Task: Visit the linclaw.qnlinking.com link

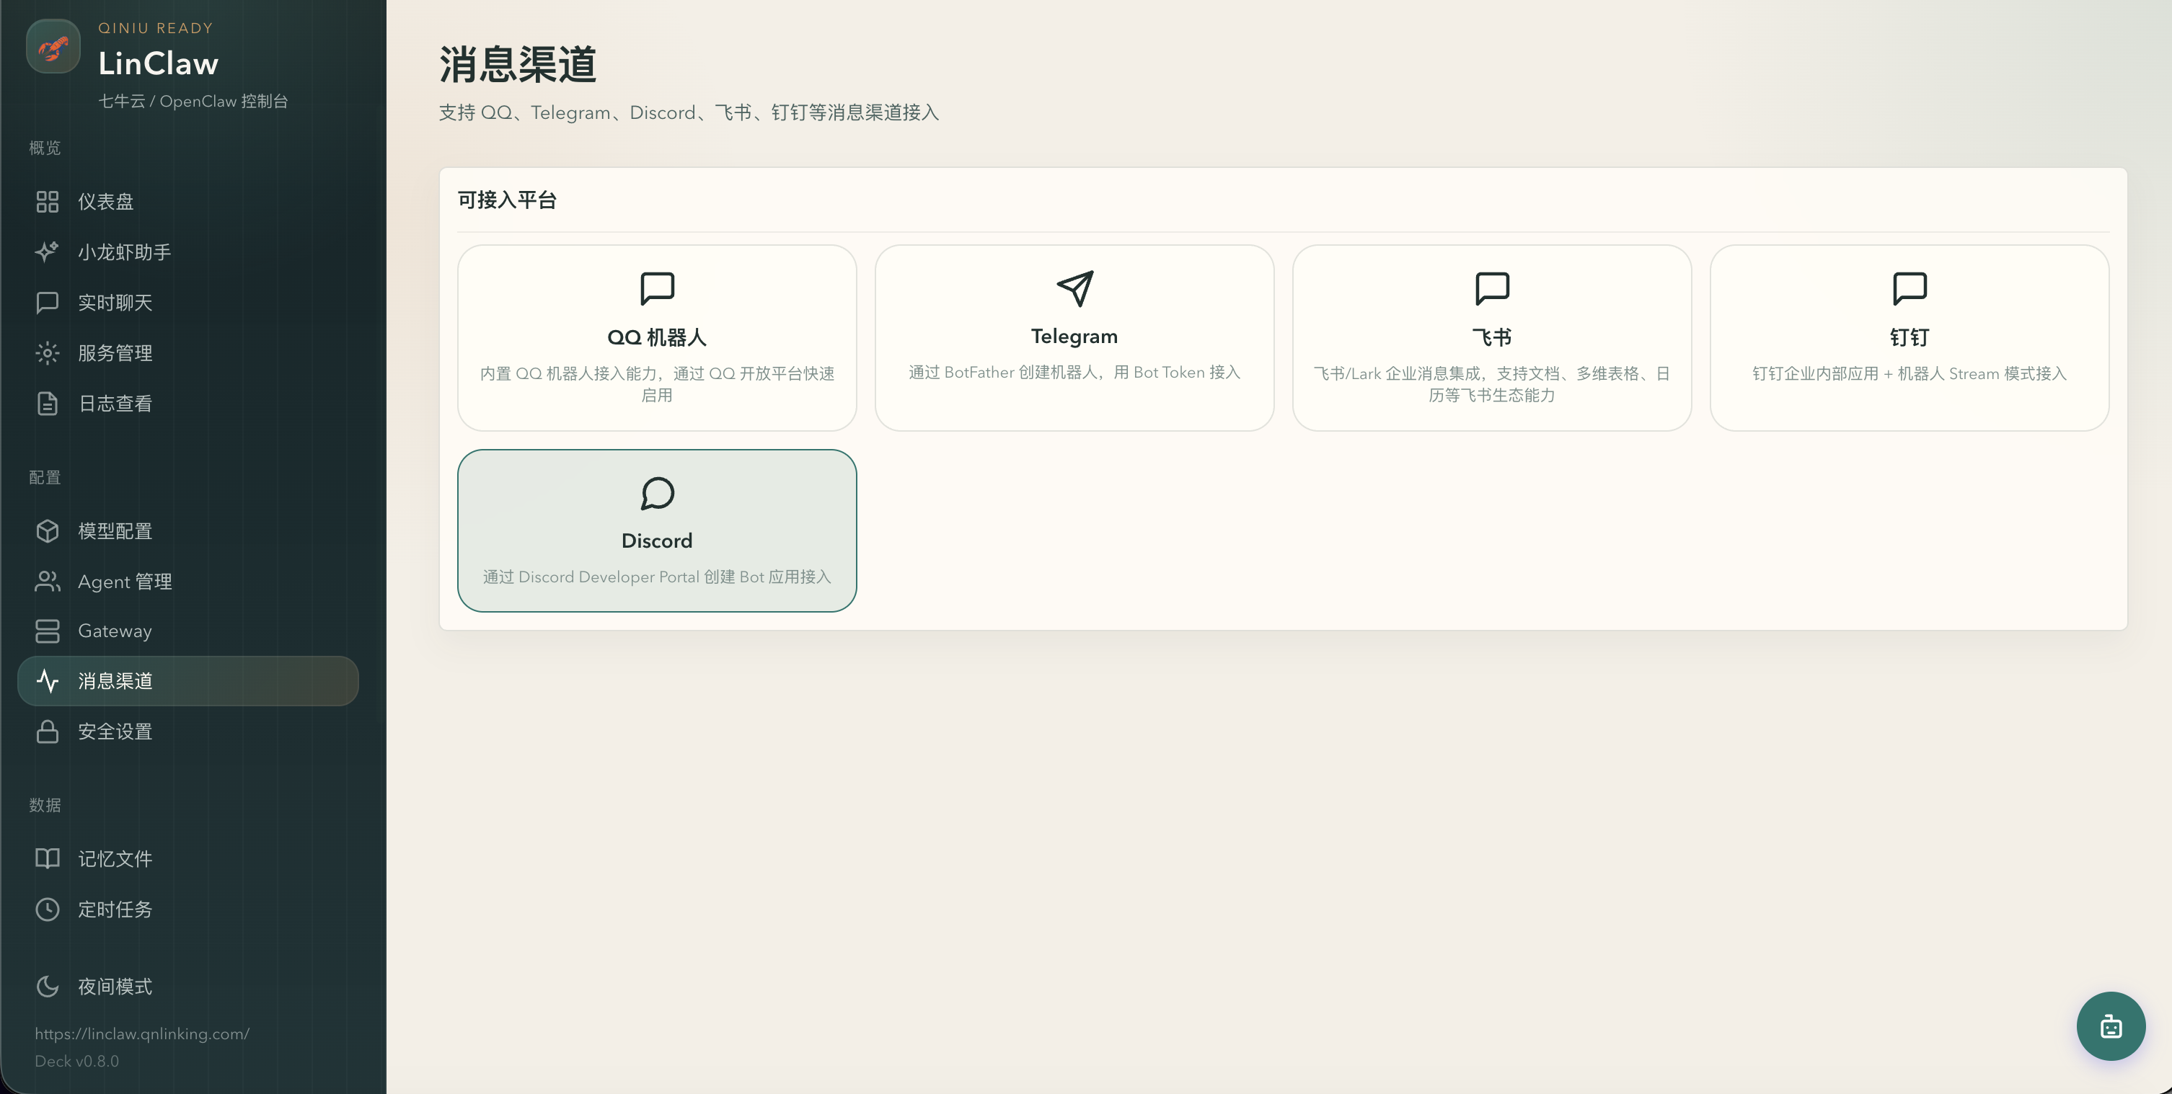Action: [x=141, y=1033]
